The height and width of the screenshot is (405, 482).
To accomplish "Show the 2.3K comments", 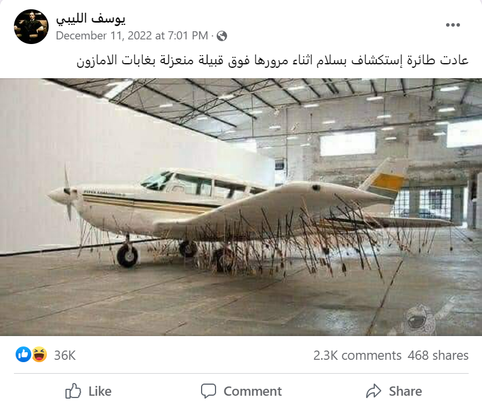I will coord(357,355).
